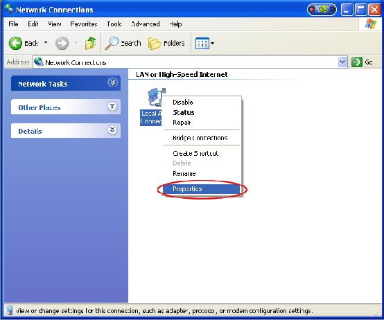Click the green Back arrow icon
Viewport: 384px width, 320px height.
[x=15, y=44]
